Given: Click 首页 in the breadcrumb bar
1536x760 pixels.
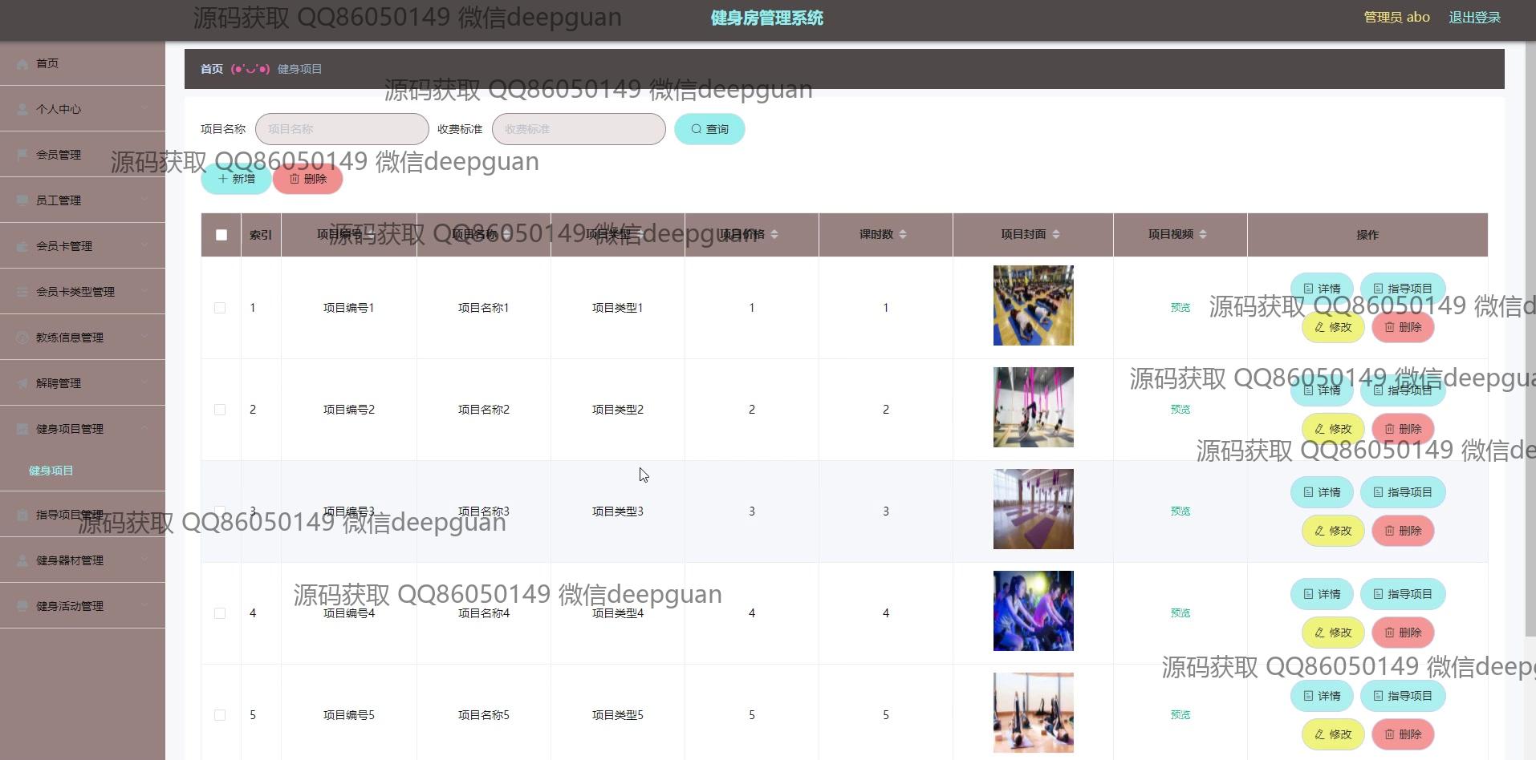Looking at the screenshot, I should pos(212,69).
